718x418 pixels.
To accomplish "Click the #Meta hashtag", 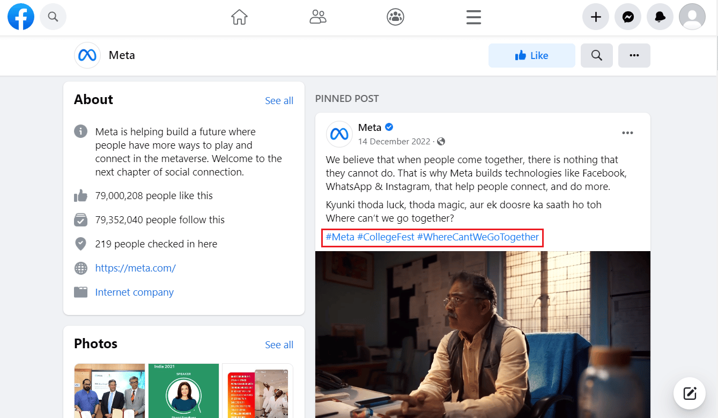I will tap(340, 237).
